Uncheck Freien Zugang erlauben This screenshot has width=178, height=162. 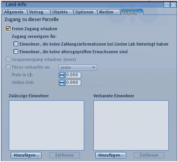coord(8,28)
